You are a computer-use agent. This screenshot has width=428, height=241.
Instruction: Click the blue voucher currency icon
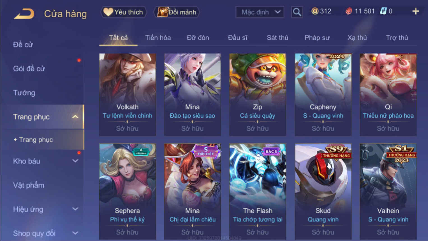coord(383,11)
